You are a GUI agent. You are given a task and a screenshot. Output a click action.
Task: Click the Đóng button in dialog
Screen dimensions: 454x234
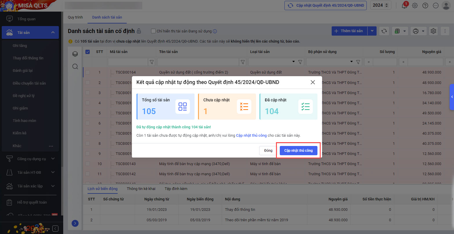[x=268, y=151]
